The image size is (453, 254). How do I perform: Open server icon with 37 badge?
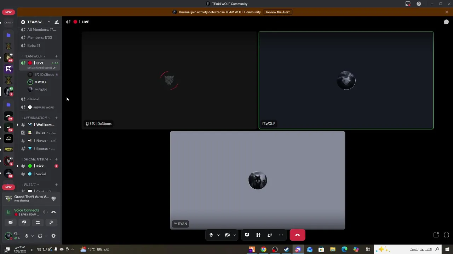(x=8, y=173)
